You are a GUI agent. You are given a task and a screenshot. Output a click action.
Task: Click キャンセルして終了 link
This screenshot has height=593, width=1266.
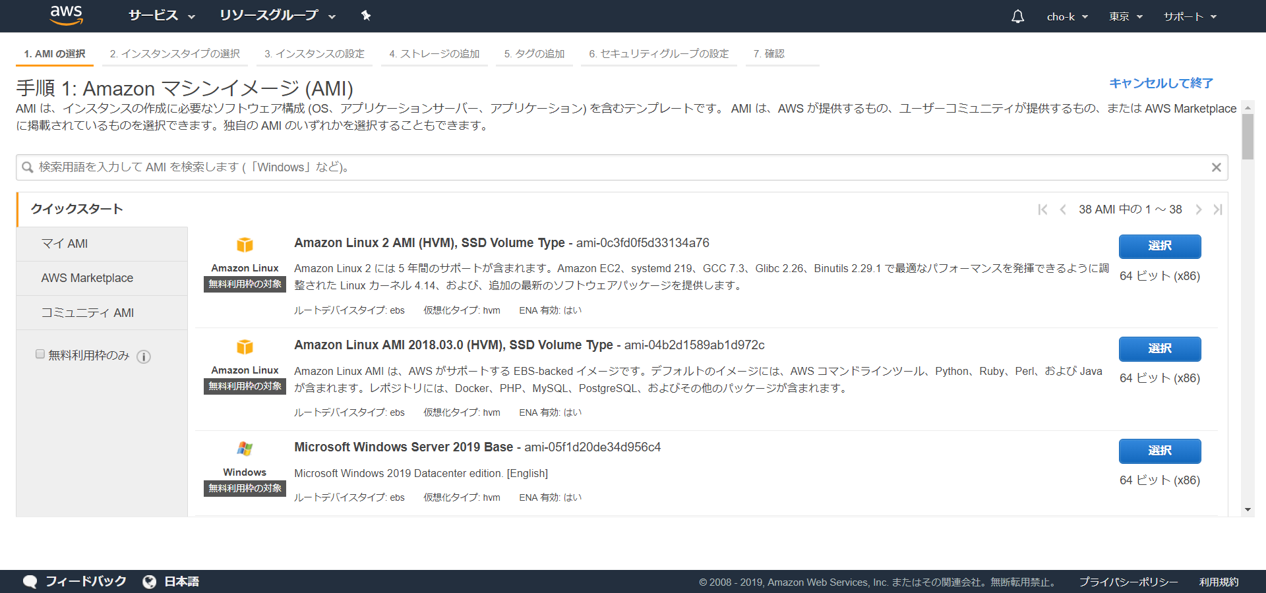[1161, 84]
